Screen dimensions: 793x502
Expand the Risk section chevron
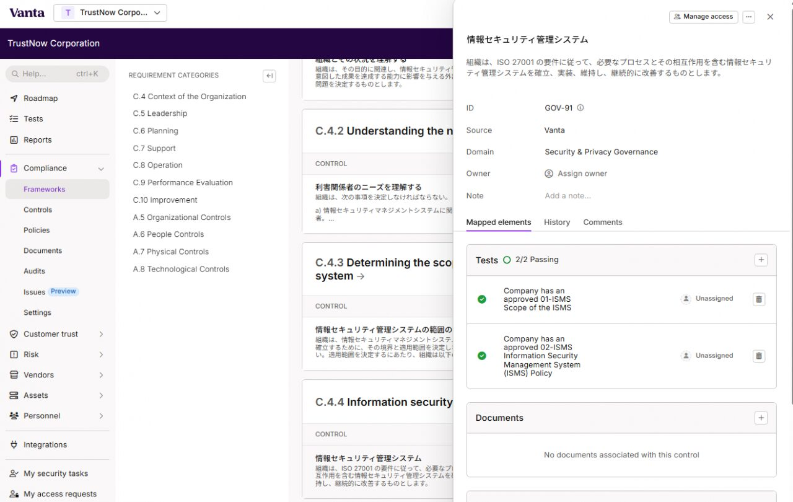(101, 354)
